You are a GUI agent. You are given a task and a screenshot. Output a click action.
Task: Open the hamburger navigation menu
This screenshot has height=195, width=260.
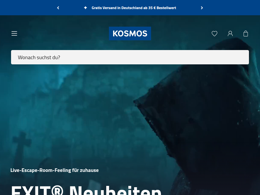(x=14, y=33)
